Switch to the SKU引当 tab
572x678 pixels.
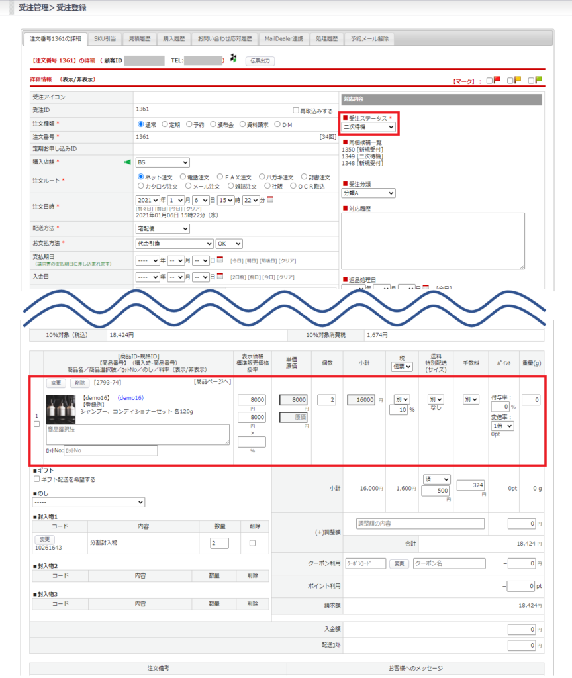pos(105,39)
